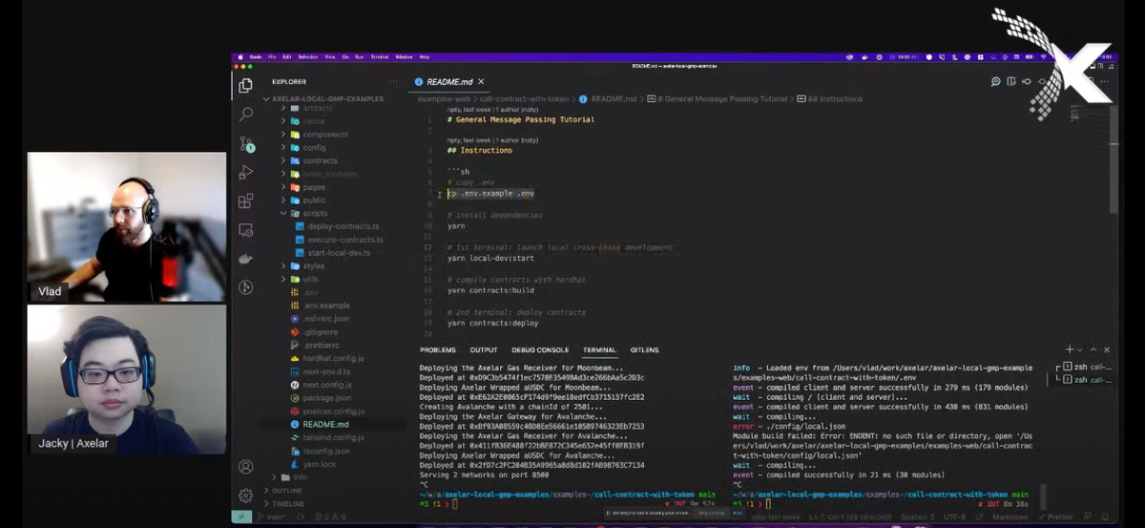This screenshot has width=1145, height=528.
Task: Open tailwind.config.js in explorer
Action: (x=333, y=437)
